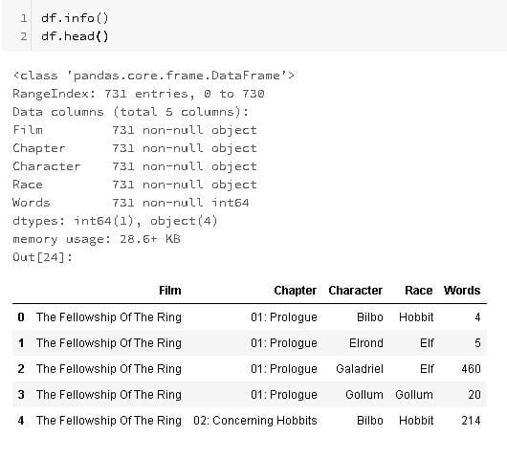
Task: Click the df.info() code line
Action: point(75,18)
